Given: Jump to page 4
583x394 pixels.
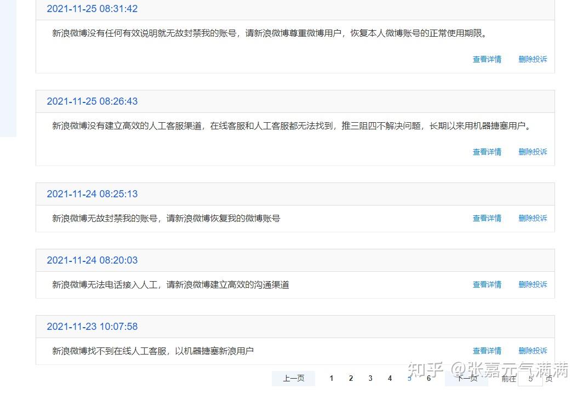Looking at the screenshot, I should (x=390, y=379).
